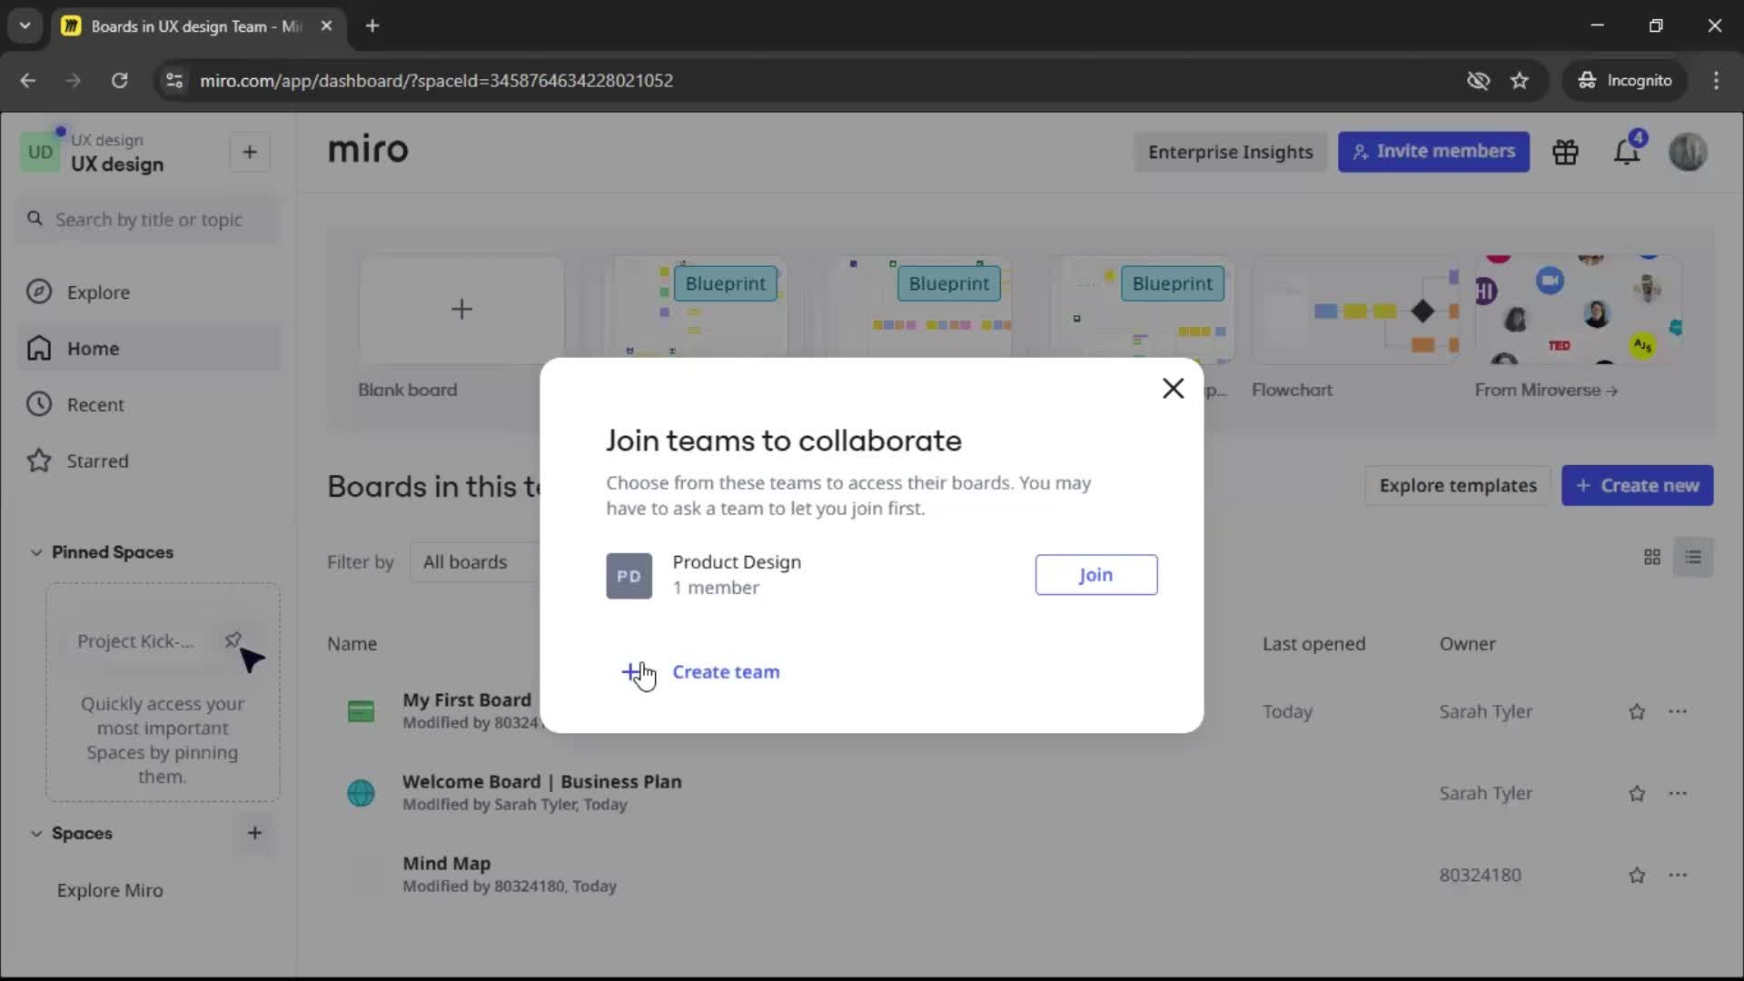Open My First Board
Screen dimensions: 1744x981
click(x=467, y=700)
